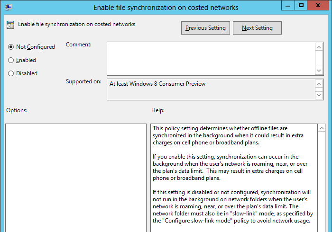Image resolution: width=332 pixels, height=232 pixels.
Task: Choose the Enabled radio option
Action: [x=11, y=60]
